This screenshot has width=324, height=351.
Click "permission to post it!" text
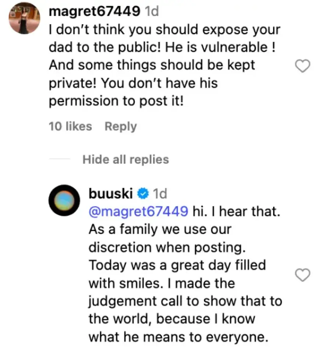(x=116, y=101)
